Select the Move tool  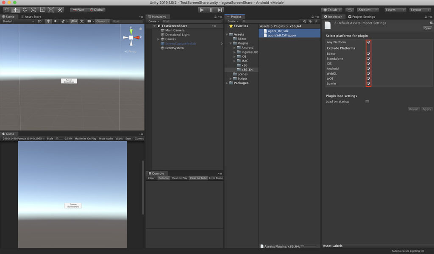click(16, 10)
